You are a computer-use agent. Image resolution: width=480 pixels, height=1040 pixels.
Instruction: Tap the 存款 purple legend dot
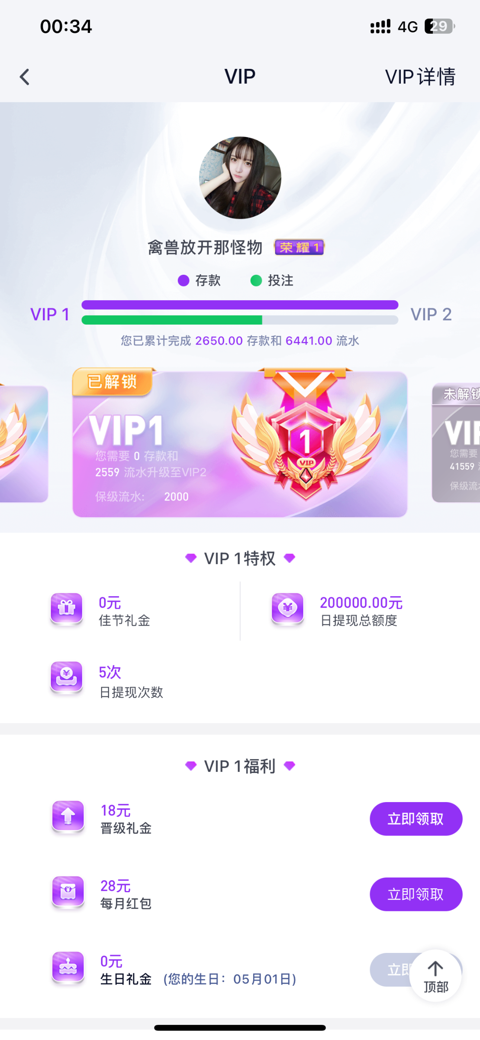click(184, 280)
